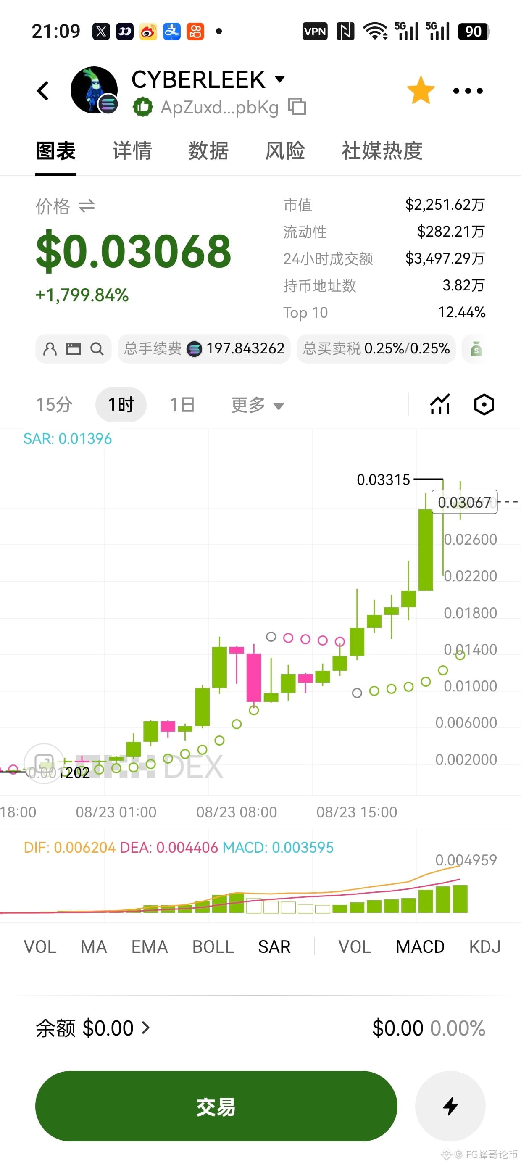This screenshot has width=521, height=1165.
Task: Tap the Alipay notification icon
Action: [171, 31]
